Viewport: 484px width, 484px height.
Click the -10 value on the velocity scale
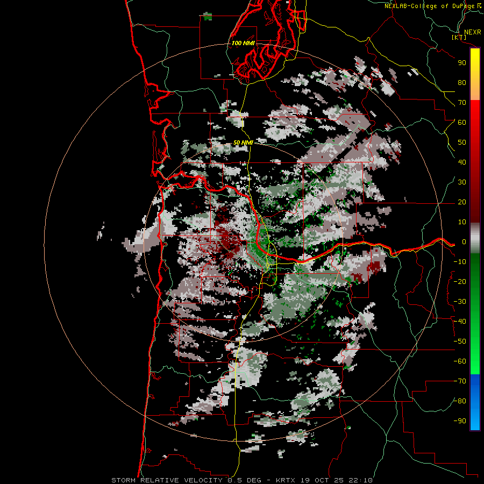(x=460, y=262)
